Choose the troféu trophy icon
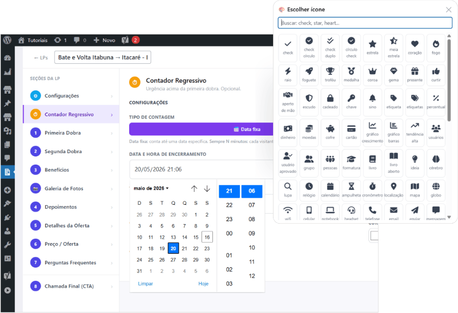The image size is (458, 313). (330, 74)
